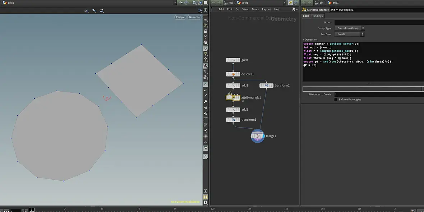Select the merge1 node
424x212 pixels.
(258, 136)
